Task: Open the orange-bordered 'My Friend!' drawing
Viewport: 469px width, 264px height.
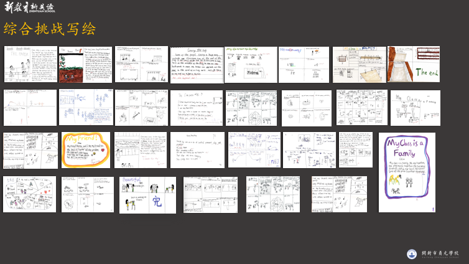Action: pos(86,150)
